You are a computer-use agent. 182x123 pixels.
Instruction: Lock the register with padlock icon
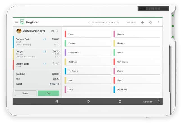159,102
